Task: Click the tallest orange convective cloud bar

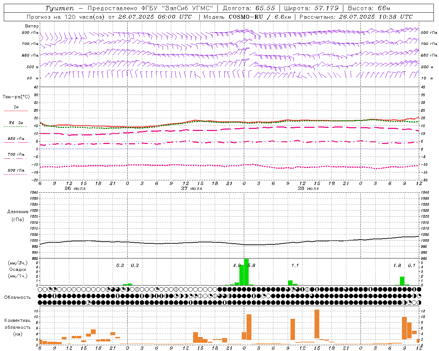Action: coord(317,324)
